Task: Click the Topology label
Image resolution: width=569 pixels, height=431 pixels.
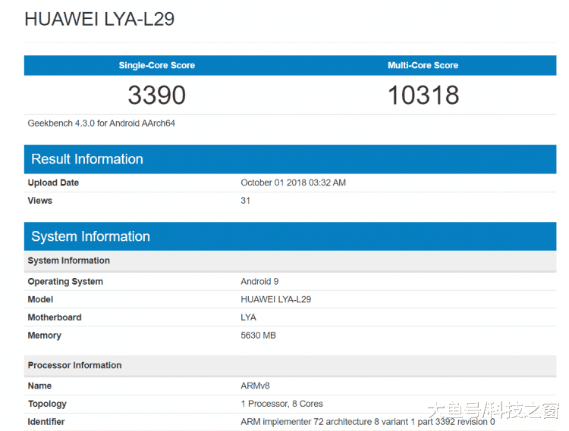Action: tap(47, 404)
